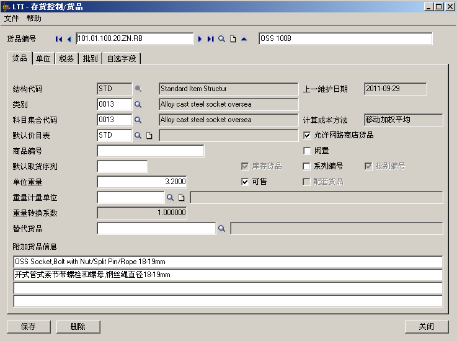Go to next item record arrow
457x341 pixels.
(200, 39)
